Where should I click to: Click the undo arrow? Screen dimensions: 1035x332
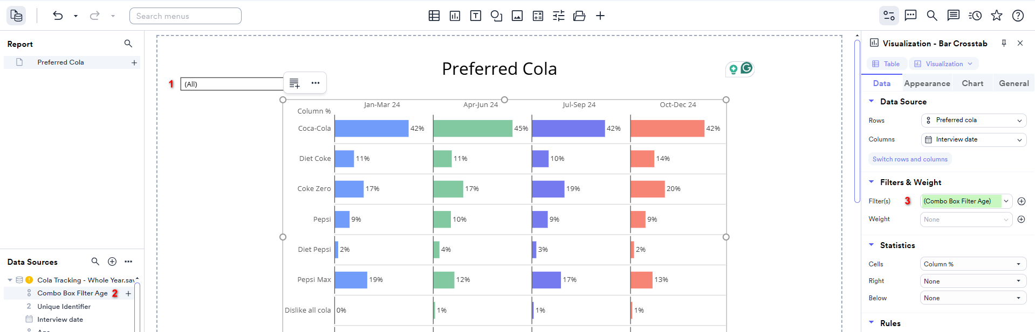(x=58, y=16)
